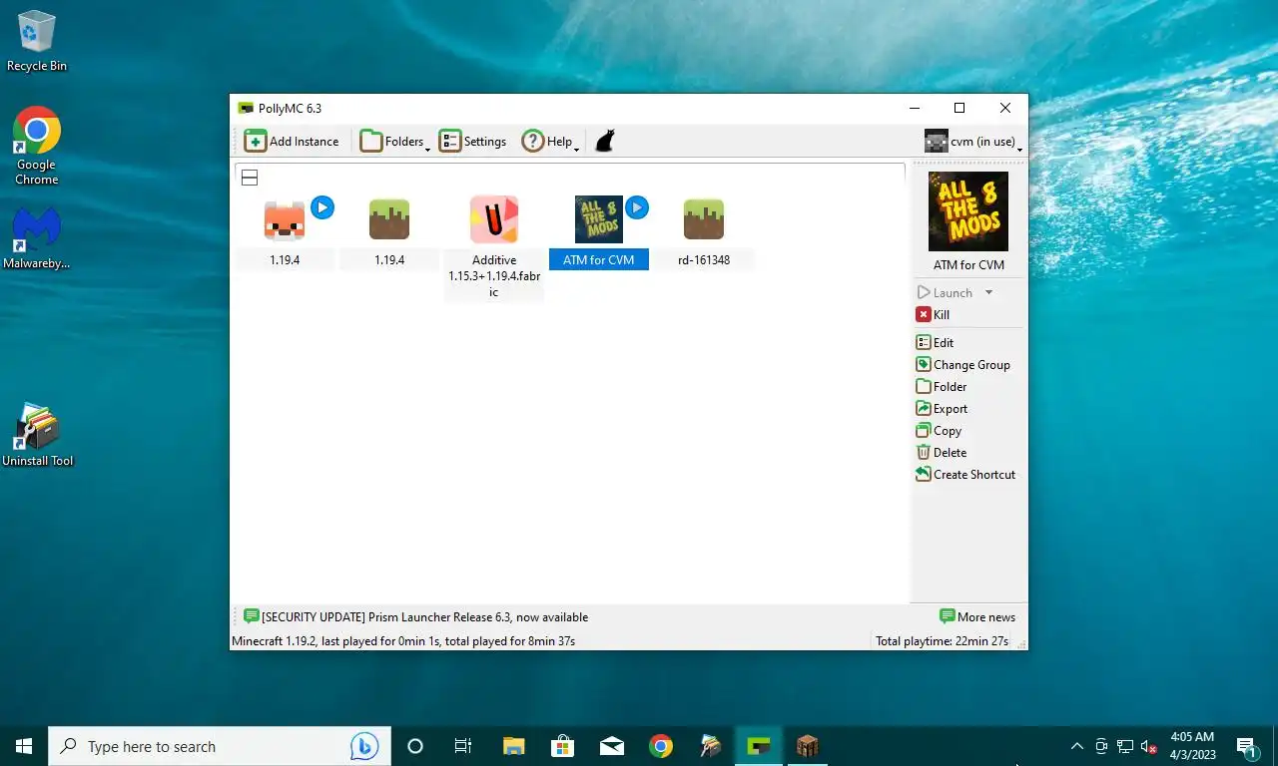
Task: Click the PollyMC taskbar icon
Action: click(758, 746)
